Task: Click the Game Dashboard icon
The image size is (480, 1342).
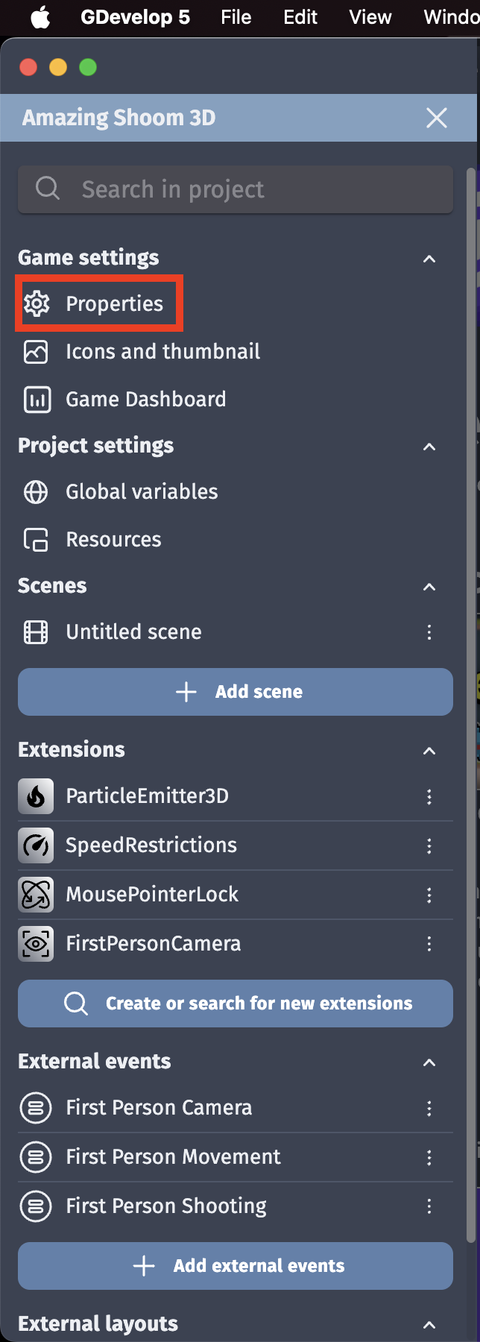Action: [36, 399]
